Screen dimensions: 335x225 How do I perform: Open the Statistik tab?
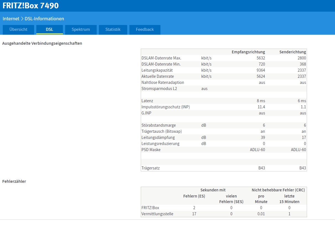click(x=113, y=29)
